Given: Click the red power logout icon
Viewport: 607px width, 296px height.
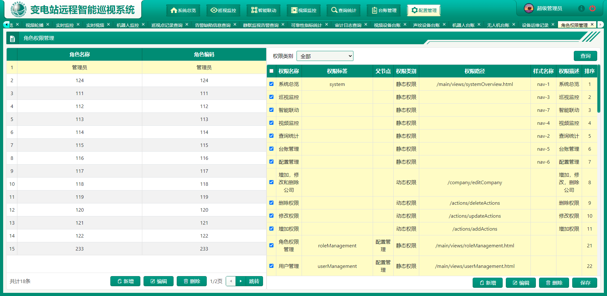Looking at the screenshot, I should (x=592, y=9).
